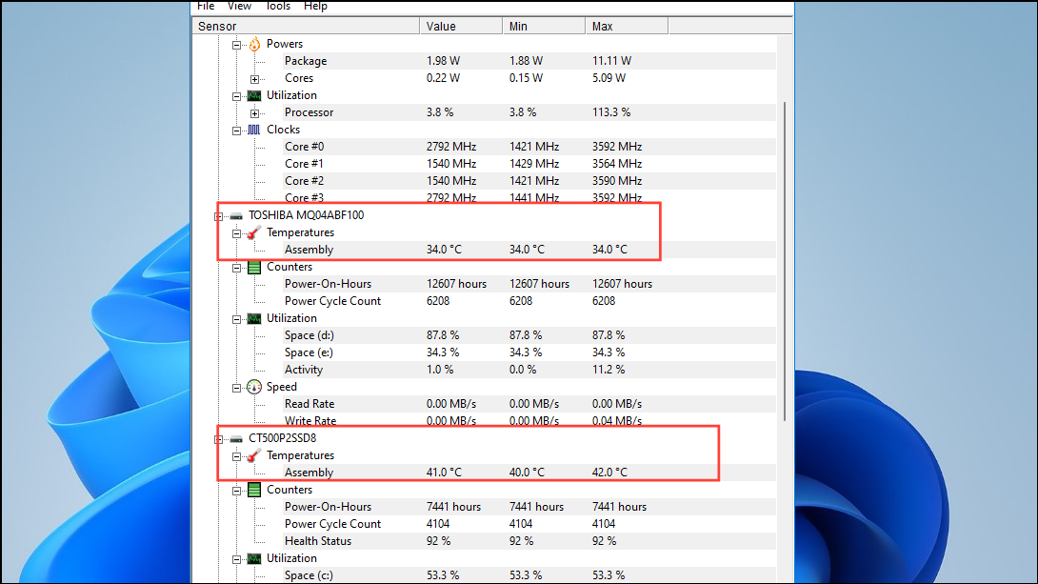Click the TOSHIBA MQ04ABF100 drive icon
Viewport: 1038px width, 584px height.
click(236, 214)
